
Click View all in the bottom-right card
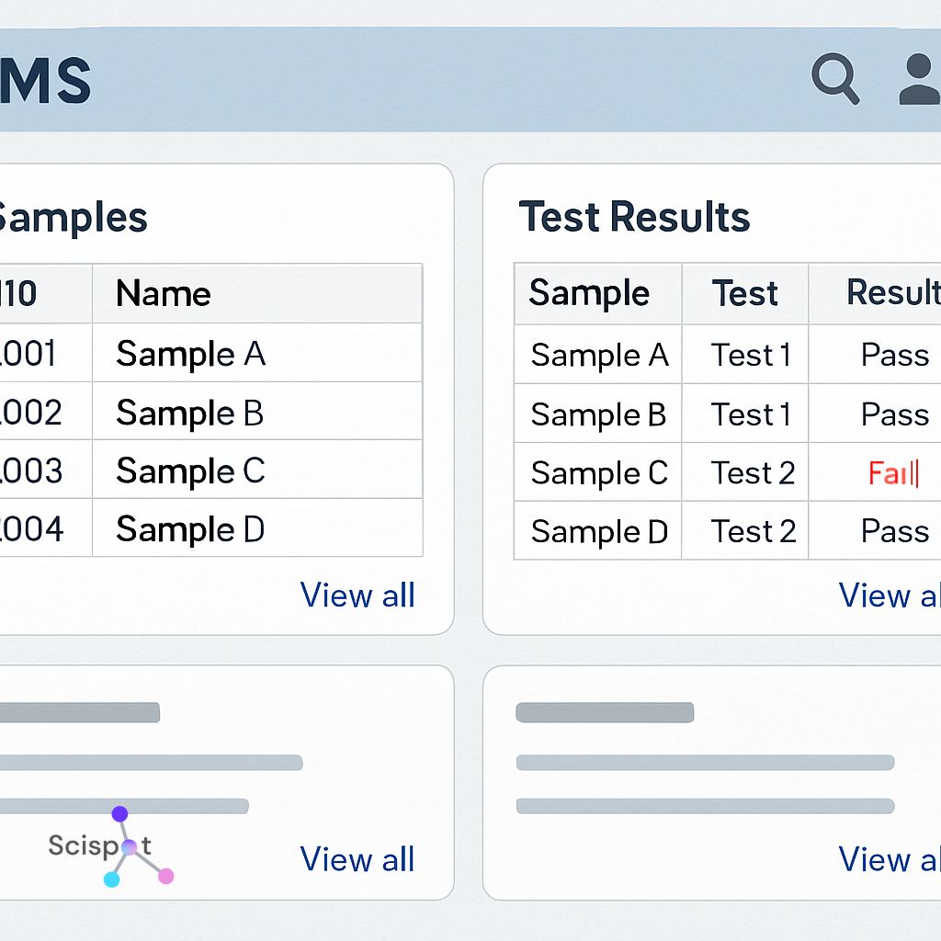pyautogui.click(x=888, y=859)
